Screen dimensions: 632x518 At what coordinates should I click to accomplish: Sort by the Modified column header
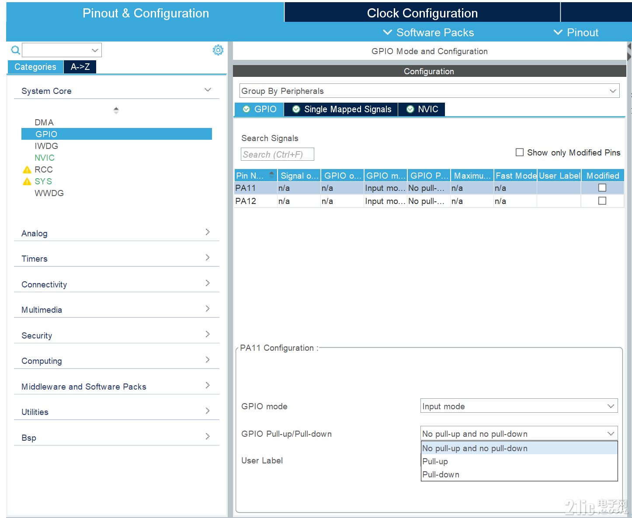(603, 176)
